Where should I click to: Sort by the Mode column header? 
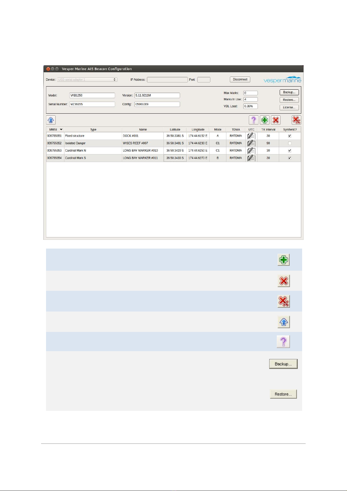[x=218, y=129]
